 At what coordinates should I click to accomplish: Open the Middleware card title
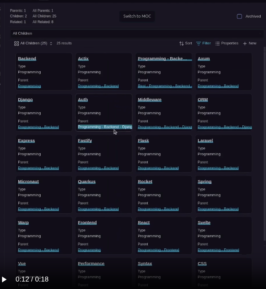point(150,100)
